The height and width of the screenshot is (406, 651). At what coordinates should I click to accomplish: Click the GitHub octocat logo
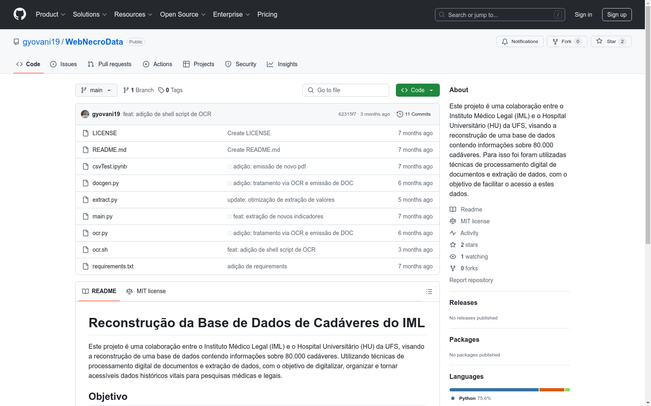coord(20,14)
